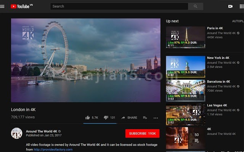Open the hamburger guide menu
Screen dimensions: 244x152
(x=2, y=6)
